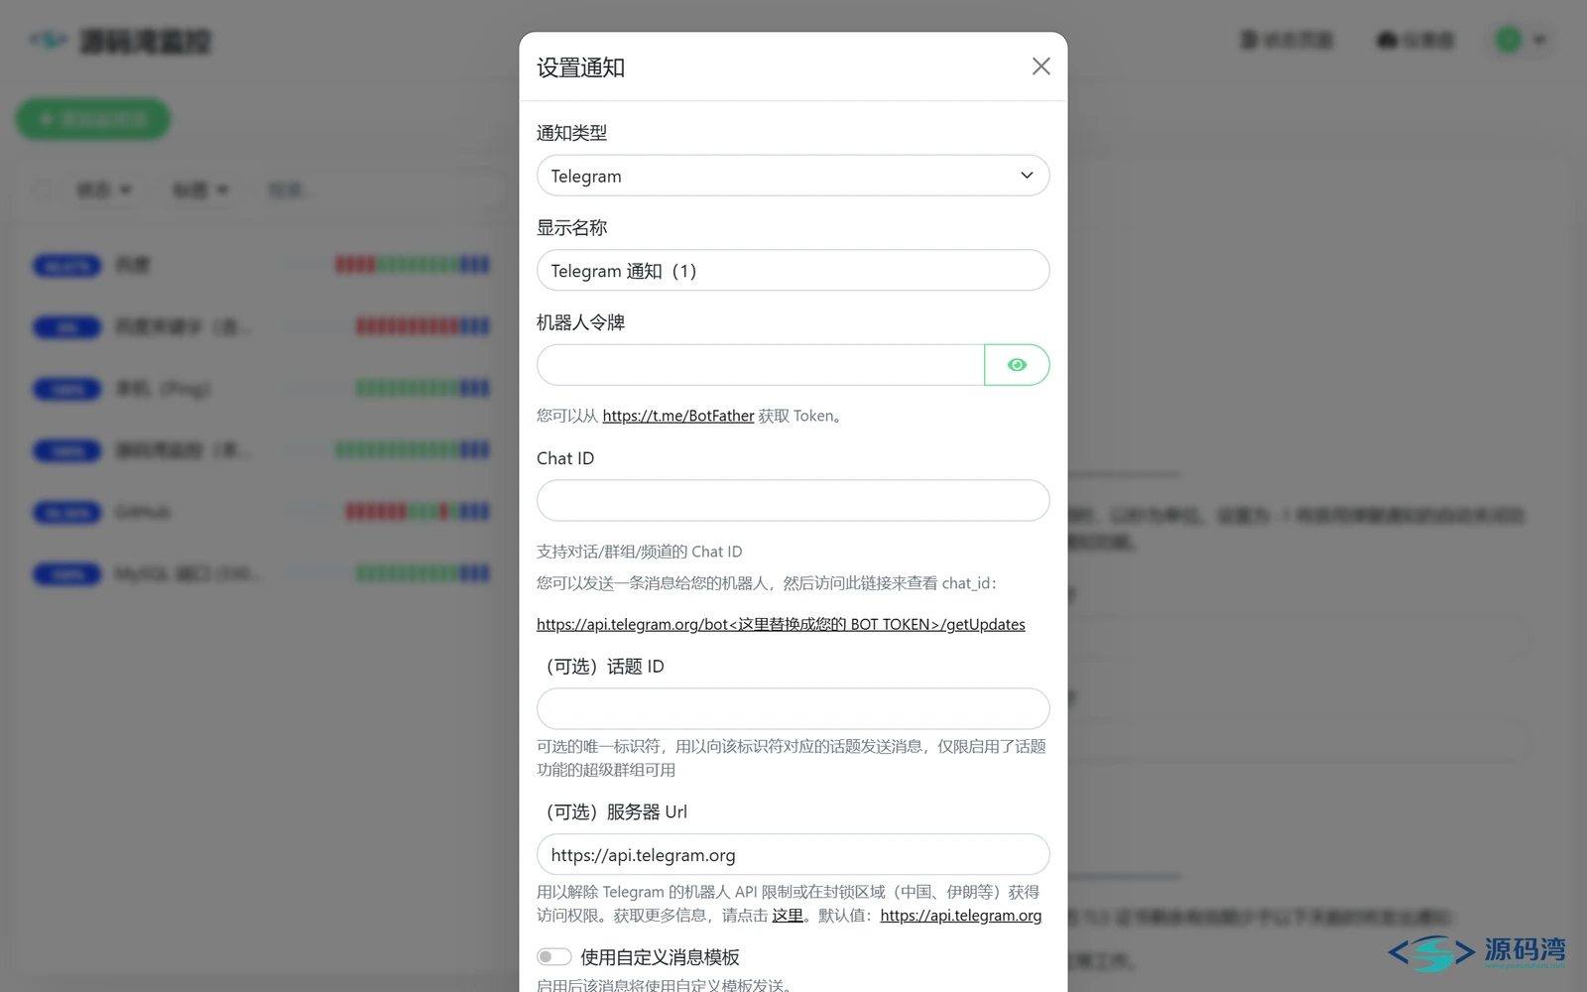Open the t.me/BotFather link
The image size is (1587, 992).
point(677,416)
